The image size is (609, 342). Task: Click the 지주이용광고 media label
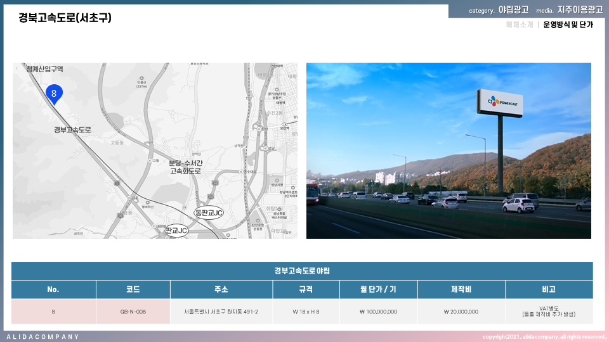pos(580,10)
